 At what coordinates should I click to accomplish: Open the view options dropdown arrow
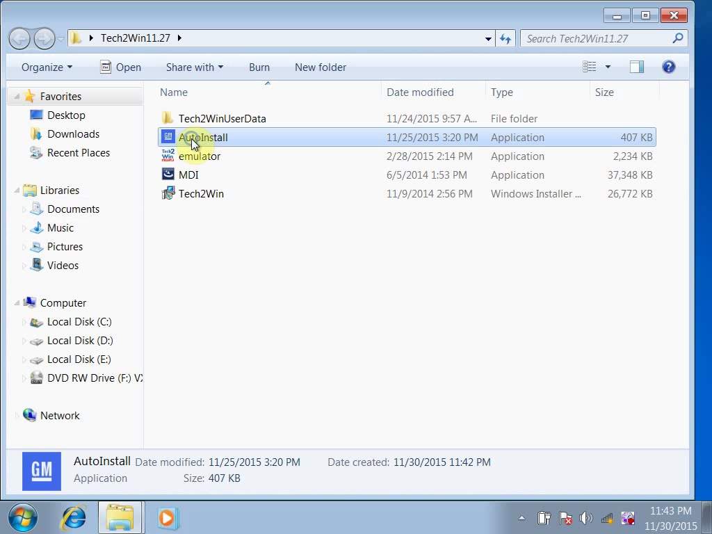[608, 67]
